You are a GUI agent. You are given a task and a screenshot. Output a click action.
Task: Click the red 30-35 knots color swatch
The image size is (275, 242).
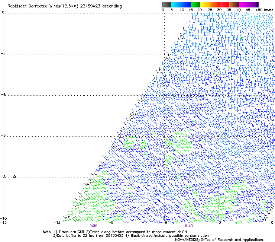pyautogui.click(x=224, y=4)
